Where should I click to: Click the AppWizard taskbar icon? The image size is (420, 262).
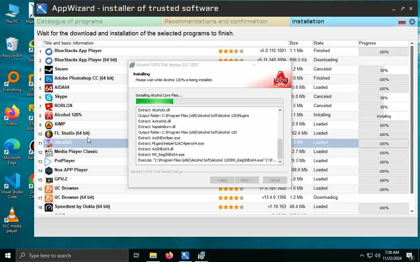tap(185, 255)
